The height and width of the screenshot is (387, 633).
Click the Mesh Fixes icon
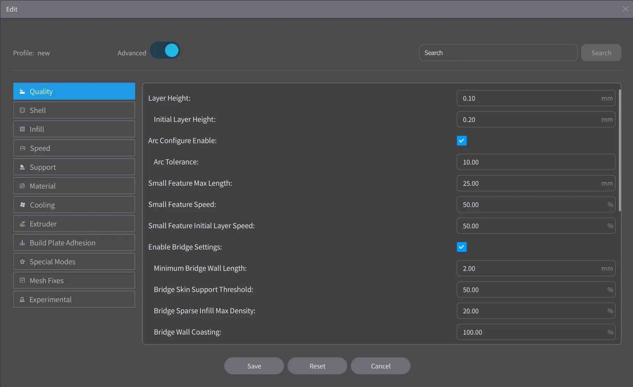[x=22, y=280]
